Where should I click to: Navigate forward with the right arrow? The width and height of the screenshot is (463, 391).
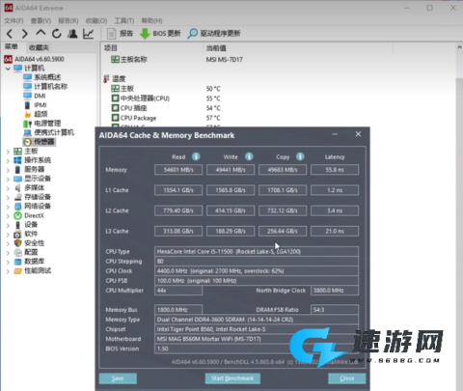25,34
